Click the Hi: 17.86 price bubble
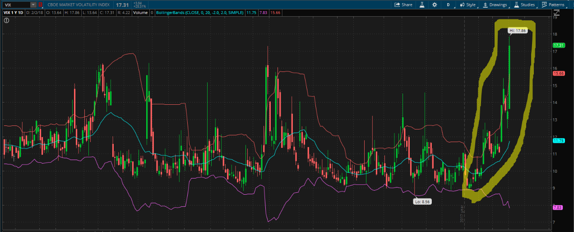 [x=517, y=31]
